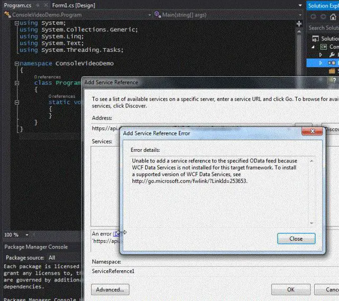Click Home icon in Solution Explorer

click(x=333, y=16)
